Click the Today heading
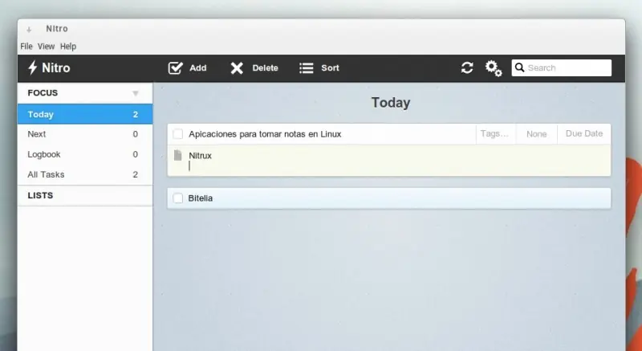The width and height of the screenshot is (642, 351). click(391, 102)
